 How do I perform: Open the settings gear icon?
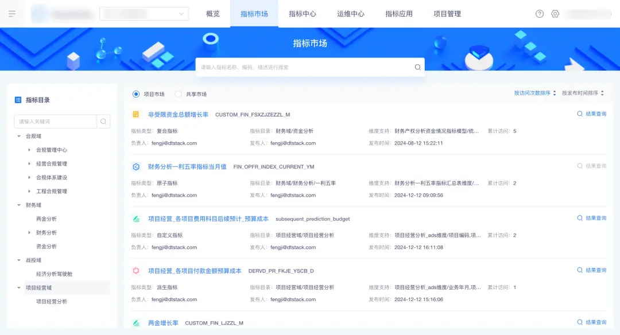click(555, 14)
